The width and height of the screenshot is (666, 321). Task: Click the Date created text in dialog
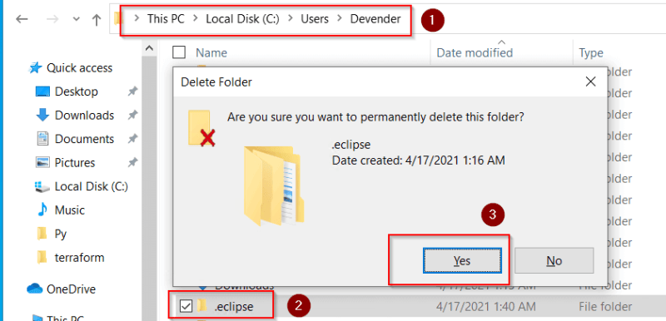coord(419,160)
